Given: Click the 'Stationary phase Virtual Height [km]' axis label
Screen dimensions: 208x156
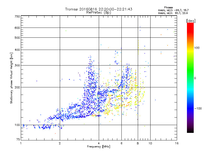Looking at the screenshot, I should [x=11, y=78].
